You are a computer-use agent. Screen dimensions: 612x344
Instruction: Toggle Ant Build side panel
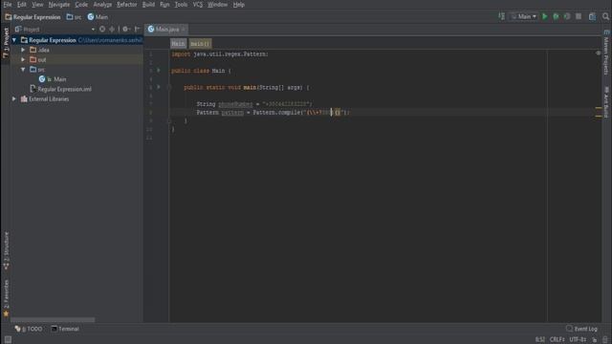point(606,102)
